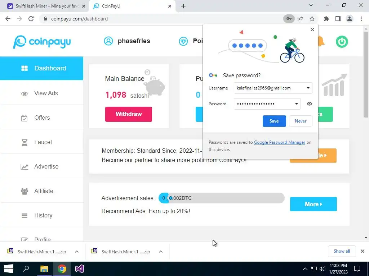Click the Password input field

click(x=267, y=104)
